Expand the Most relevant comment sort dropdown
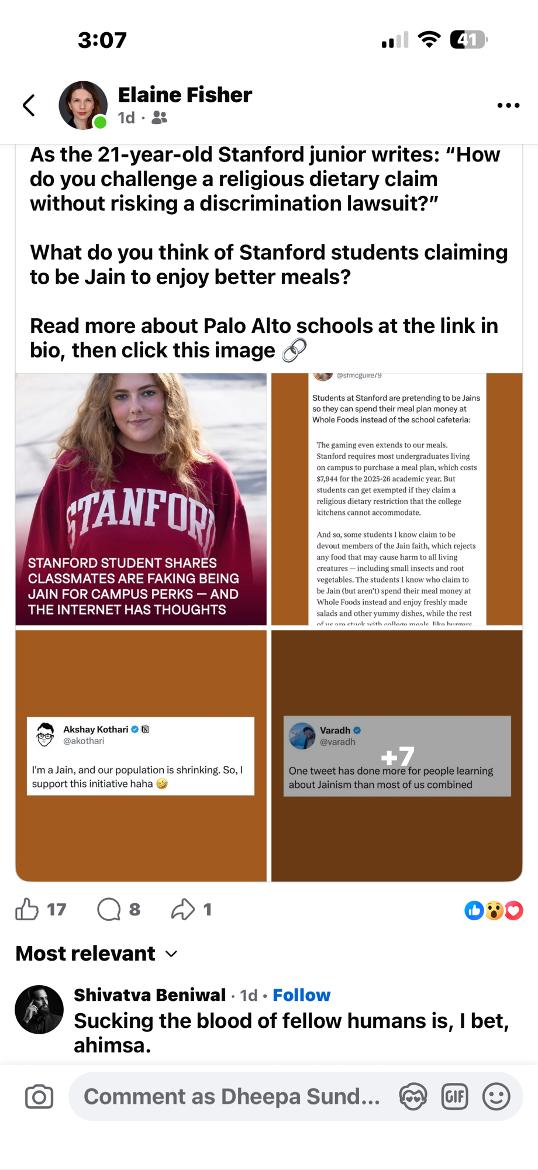 96,954
